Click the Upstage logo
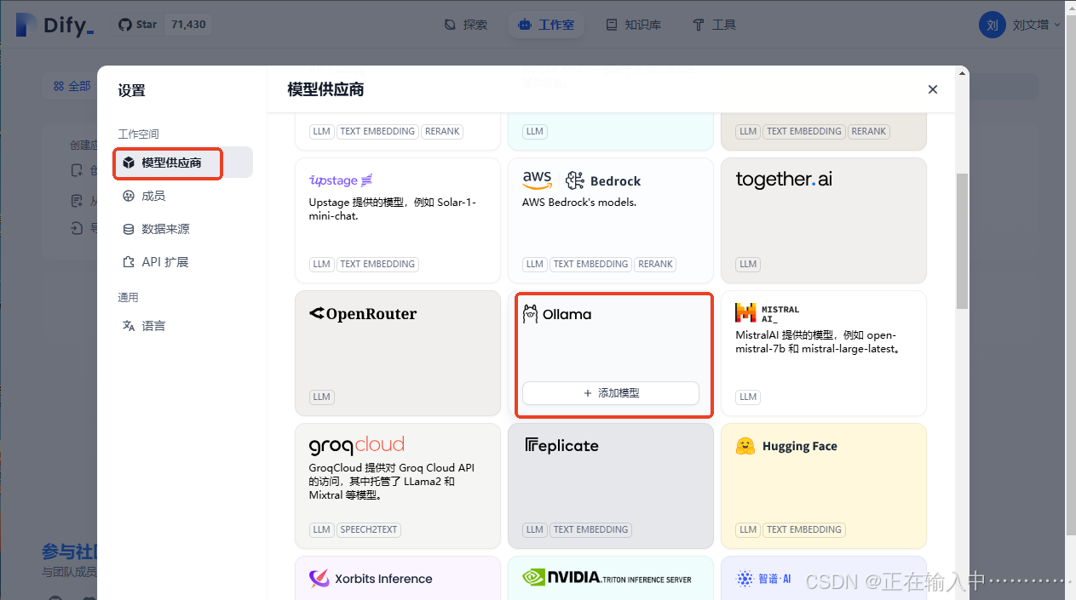The width and height of the screenshot is (1076, 600). [x=341, y=180]
